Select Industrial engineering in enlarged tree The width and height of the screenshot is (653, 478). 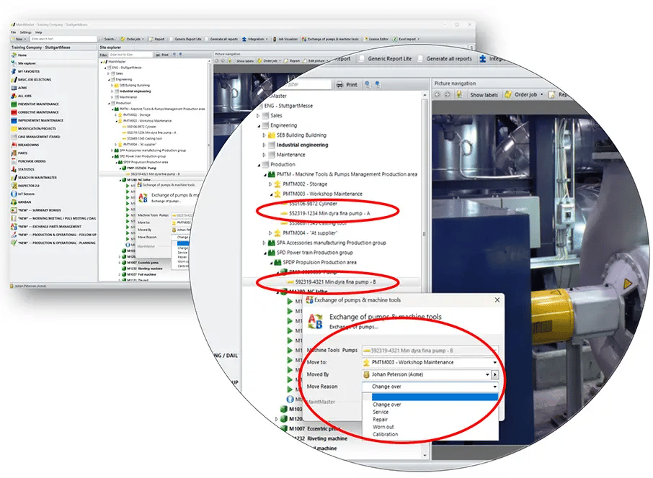(302, 145)
